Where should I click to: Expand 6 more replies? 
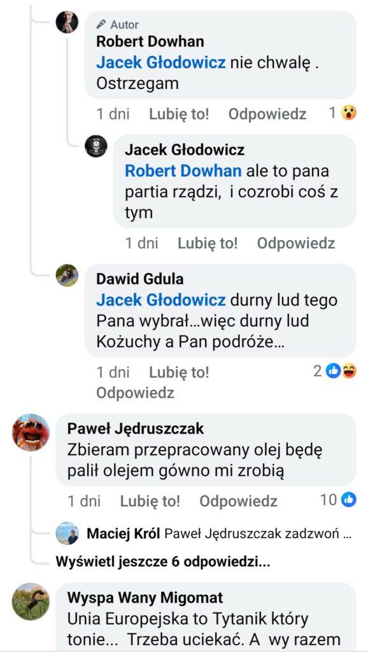162,562
